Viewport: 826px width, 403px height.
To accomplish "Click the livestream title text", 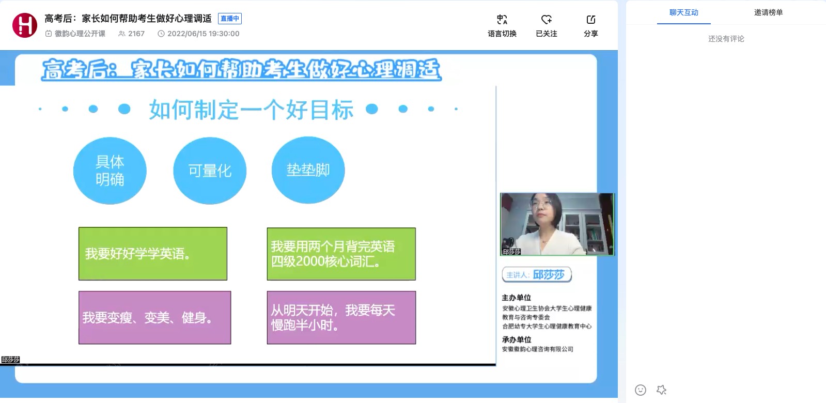I will coord(128,19).
